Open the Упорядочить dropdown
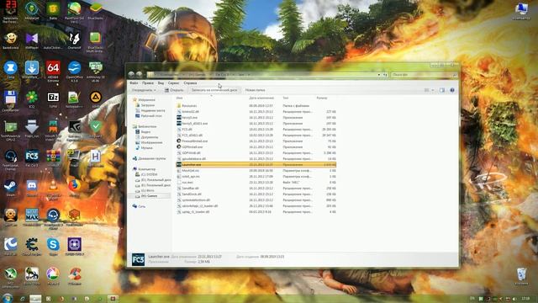Screen dimensions: 538x303 point(144,90)
